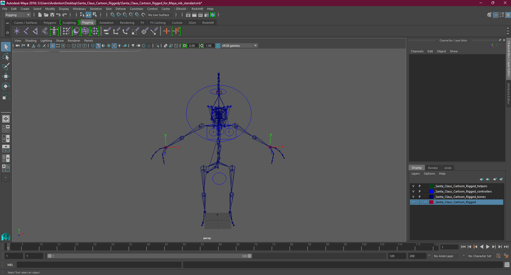
Task: Toggle the viewport grid display button
Action: pyautogui.click(x=53, y=46)
